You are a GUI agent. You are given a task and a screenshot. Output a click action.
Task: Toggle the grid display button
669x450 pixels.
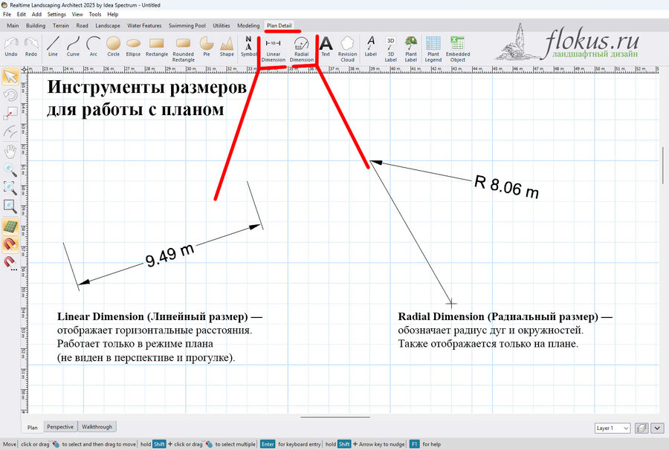pyautogui.click(x=10, y=226)
